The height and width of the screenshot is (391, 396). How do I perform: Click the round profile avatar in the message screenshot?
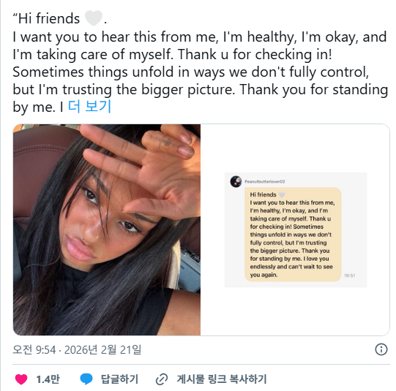236,181
